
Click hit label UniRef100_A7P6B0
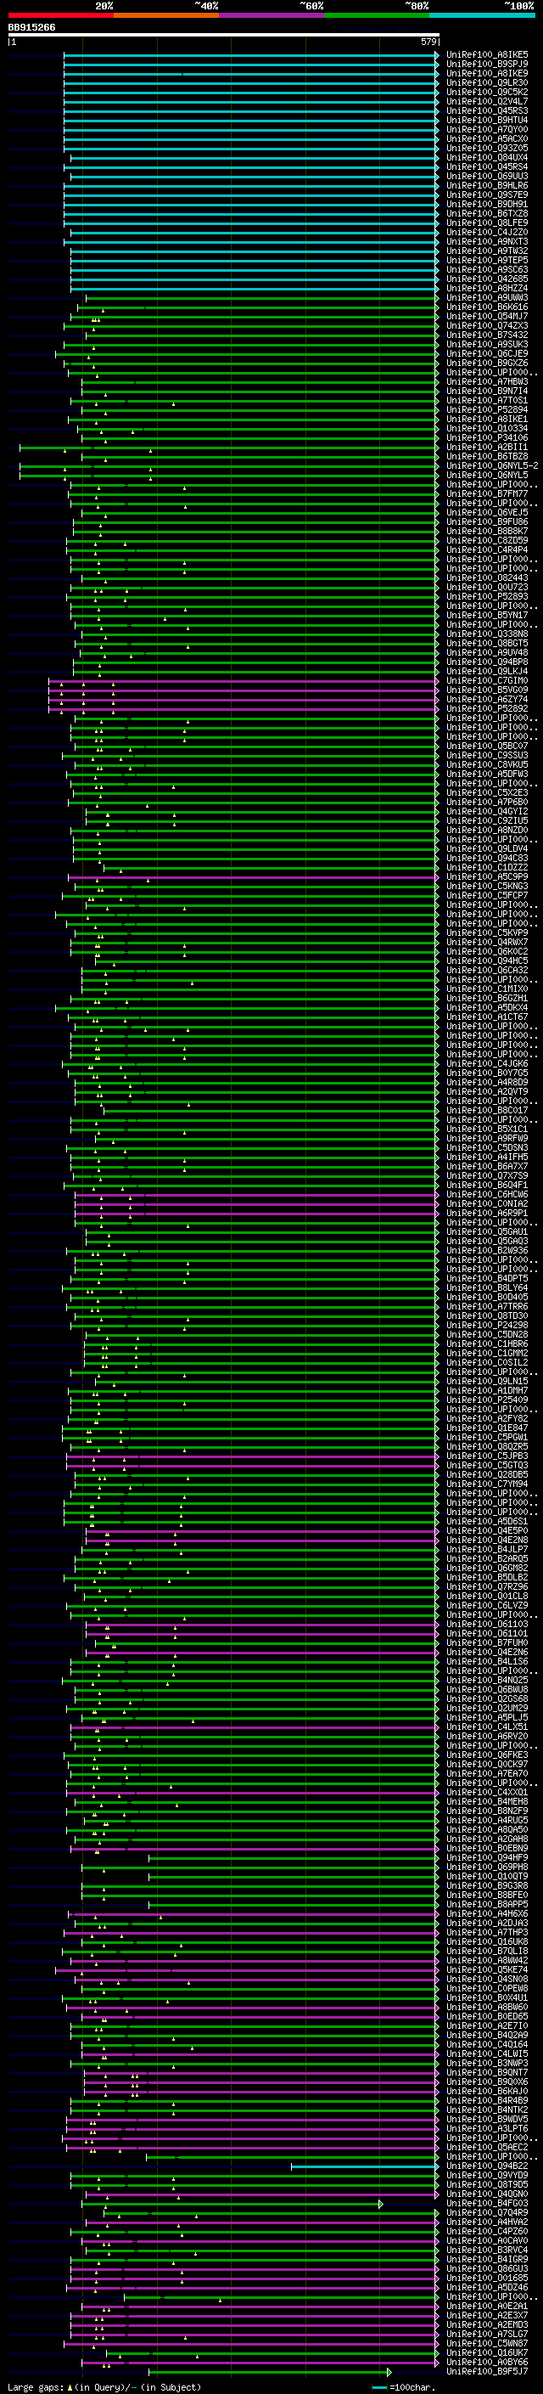point(487,802)
